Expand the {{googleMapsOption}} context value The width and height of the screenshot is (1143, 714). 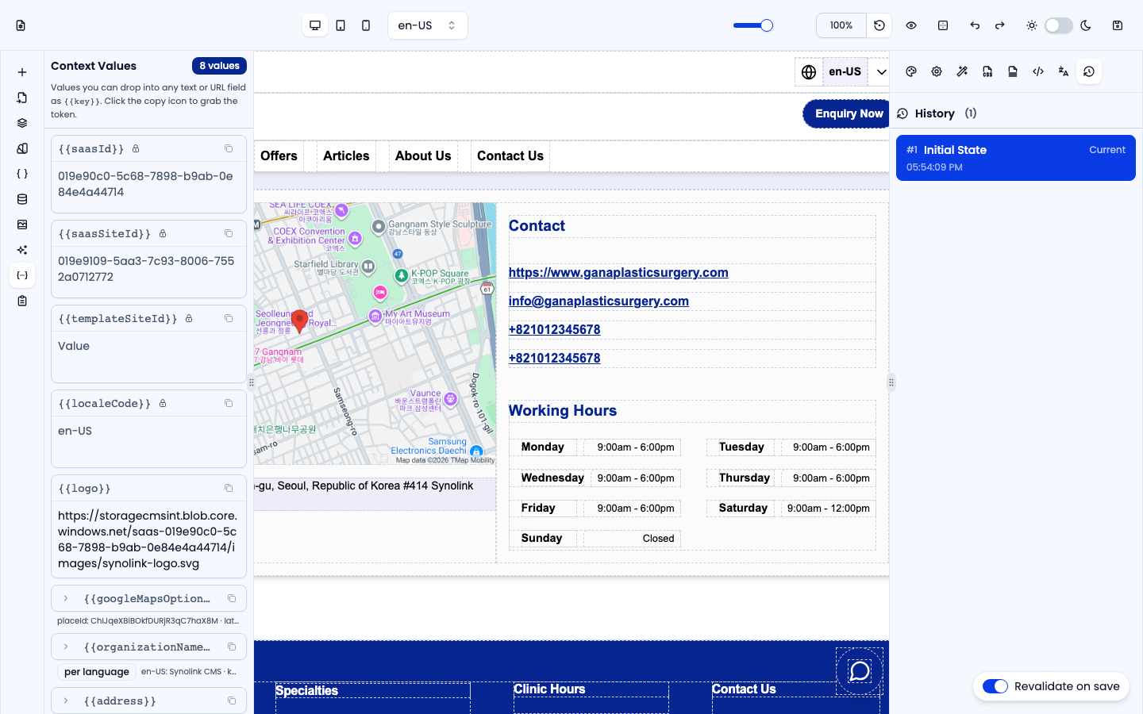[66, 598]
